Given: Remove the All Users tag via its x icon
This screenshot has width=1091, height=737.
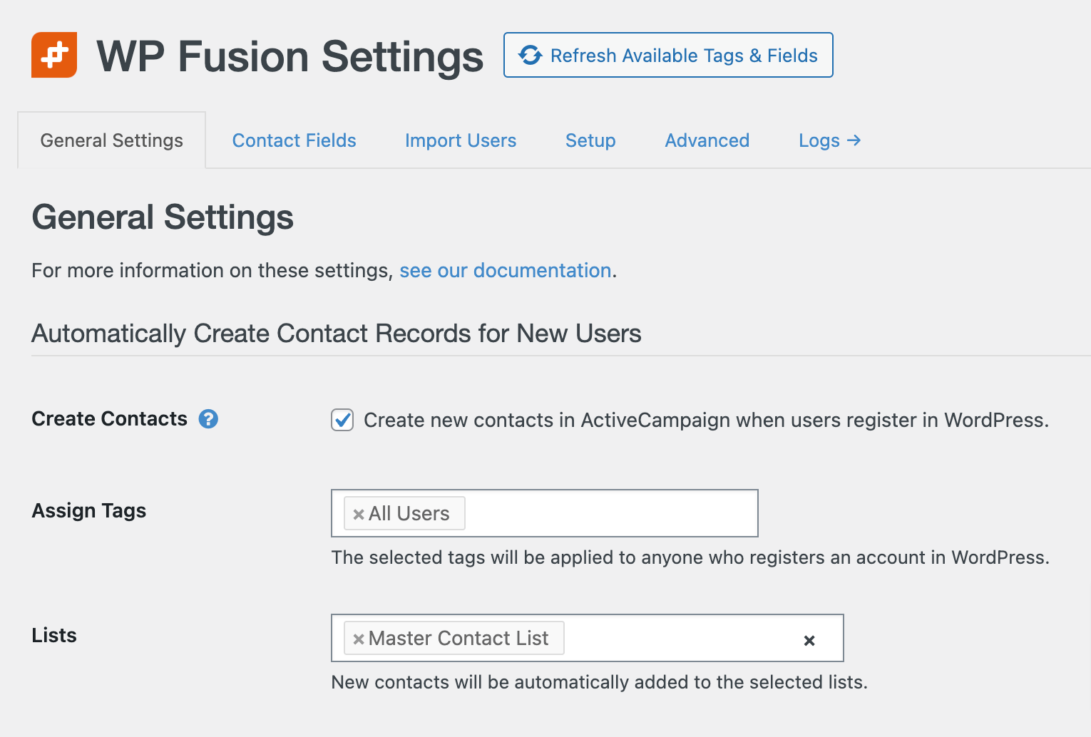Looking at the screenshot, I should pos(358,513).
